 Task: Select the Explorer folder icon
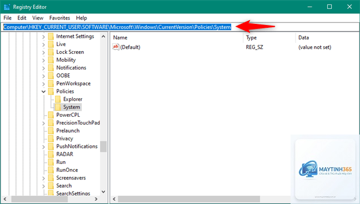click(58, 99)
